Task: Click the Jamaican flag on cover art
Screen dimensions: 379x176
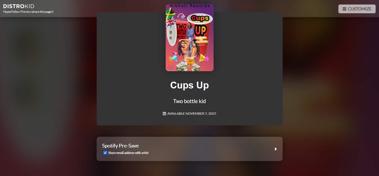Action: pyautogui.click(x=170, y=13)
